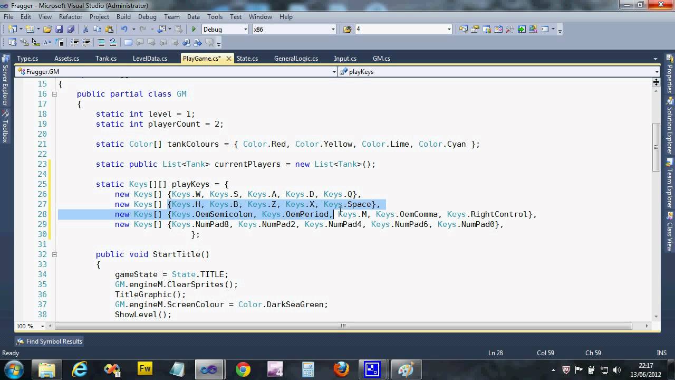Click the Copy toolbar icon
The width and height of the screenshot is (675, 380).
pos(98,30)
